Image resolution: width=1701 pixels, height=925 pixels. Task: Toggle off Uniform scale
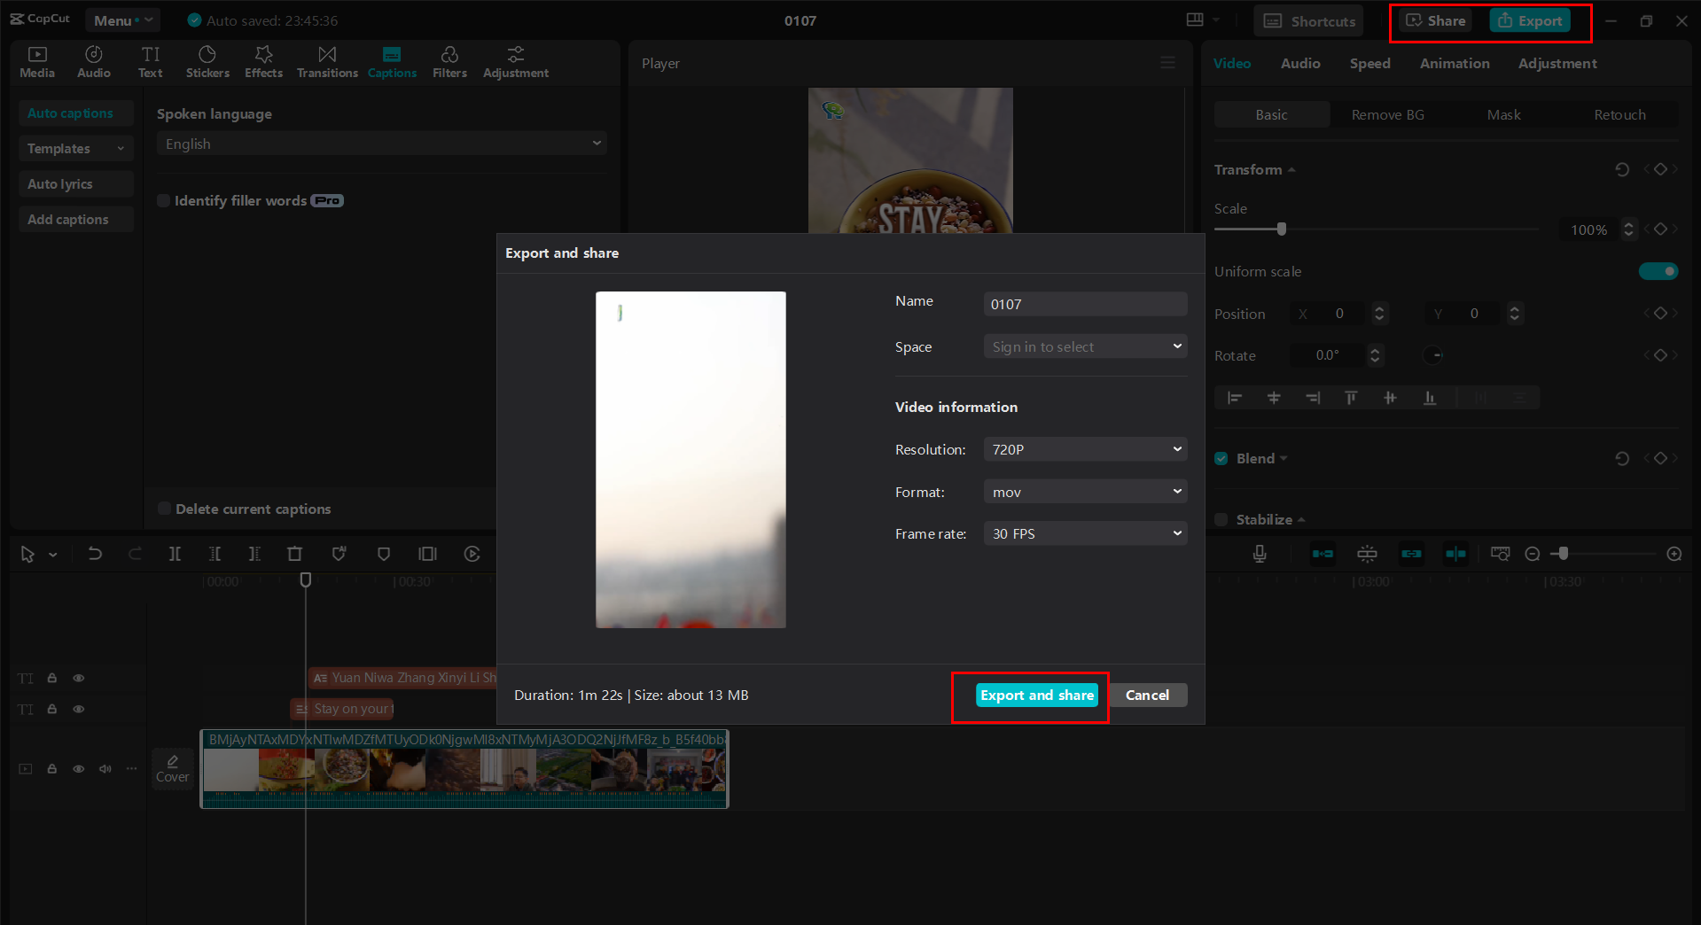coord(1658,271)
